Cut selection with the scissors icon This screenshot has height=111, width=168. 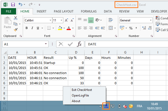[16, 18]
